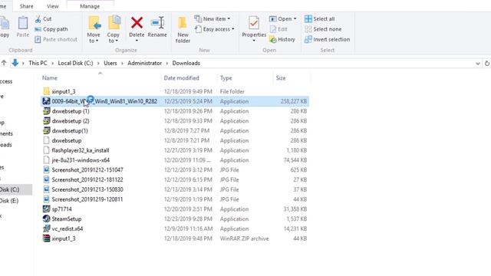Viewport: 491px width, 276px height.
Task: Click Select none
Action: click(323, 29)
